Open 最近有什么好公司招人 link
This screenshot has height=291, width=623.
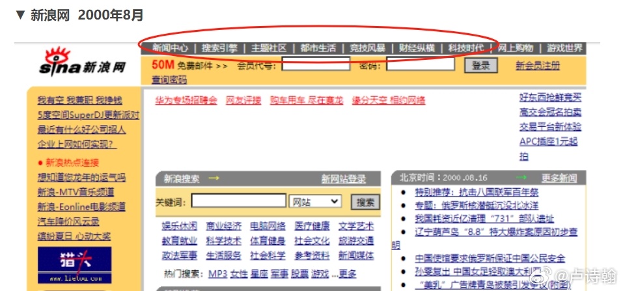point(81,130)
